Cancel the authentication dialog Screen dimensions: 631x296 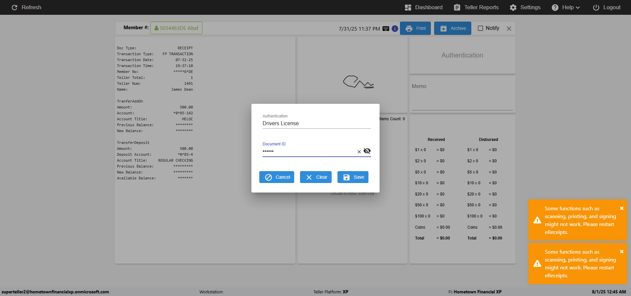pos(277,177)
